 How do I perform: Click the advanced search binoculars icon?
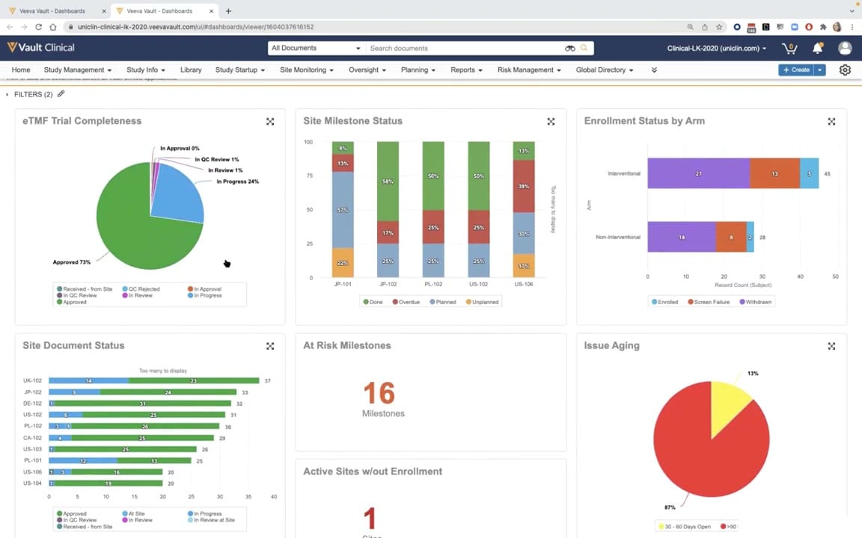click(x=570, y=49)
